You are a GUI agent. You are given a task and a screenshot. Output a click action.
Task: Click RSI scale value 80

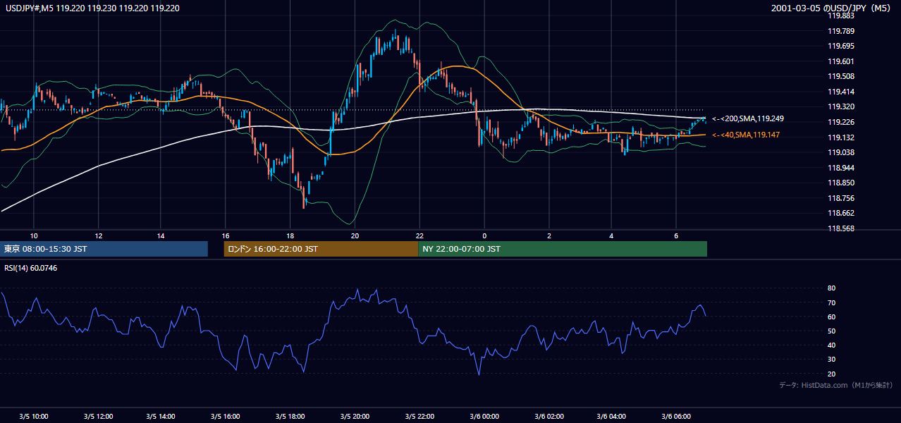[x=831, y=288]
